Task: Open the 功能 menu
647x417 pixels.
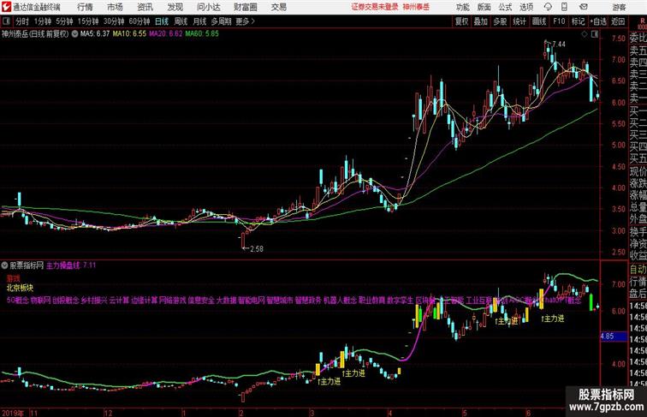Action: click(x=462, y=7)
